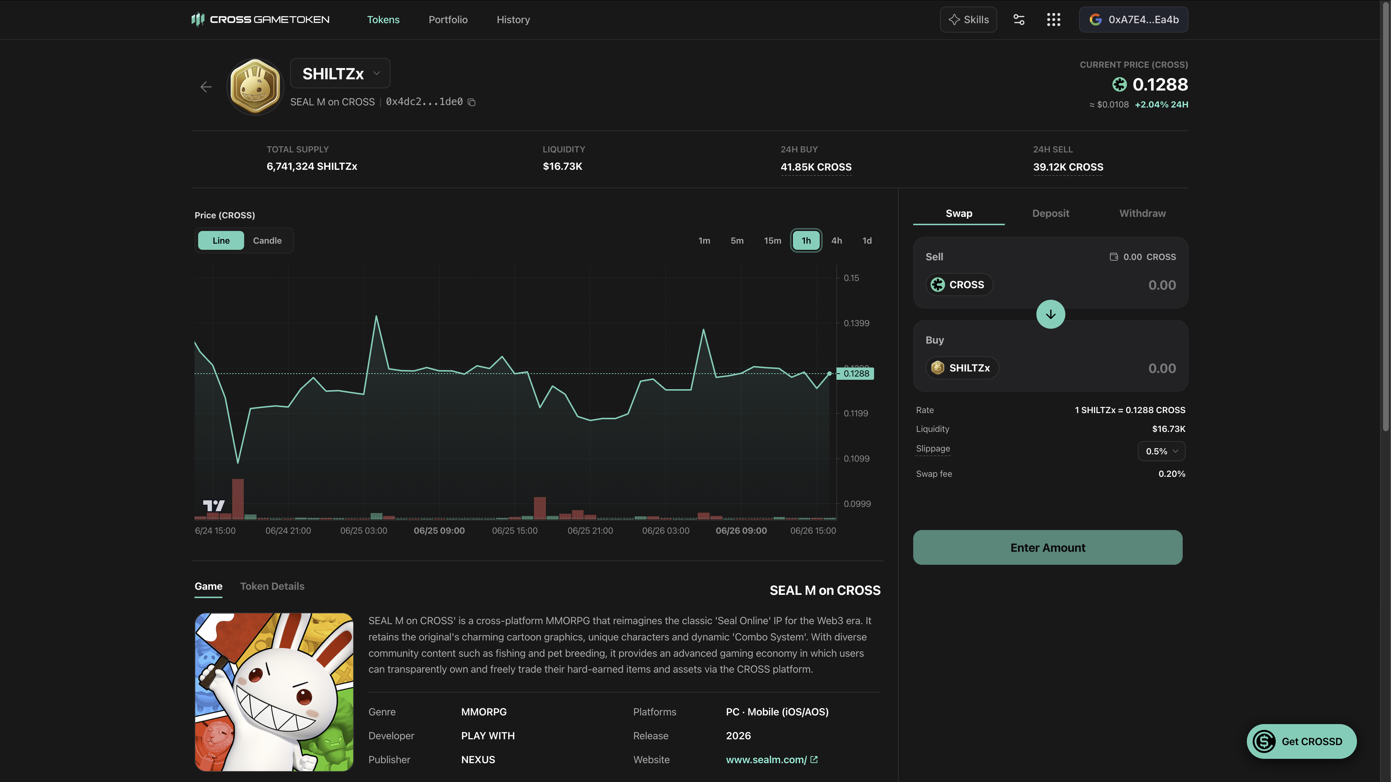Image resolution: width=1391 pixels, height=782 pixels.
Task: Open the Tokens navigation tab
Action: [x=383, y=20]
